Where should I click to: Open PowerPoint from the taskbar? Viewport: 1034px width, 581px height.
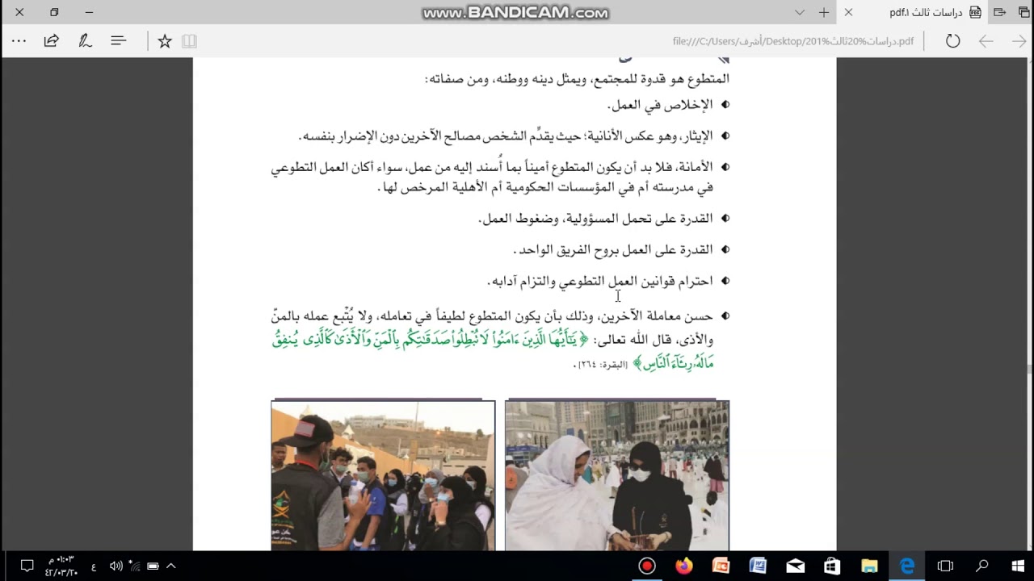tap(721, 566)
